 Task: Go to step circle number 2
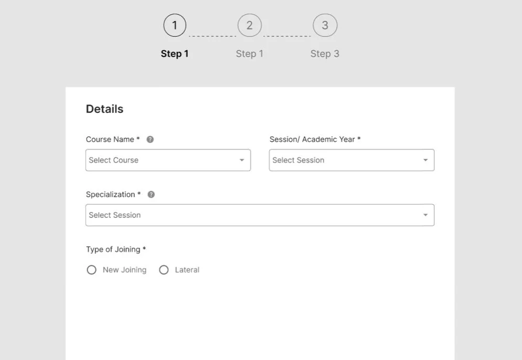(x=250, y=25)
